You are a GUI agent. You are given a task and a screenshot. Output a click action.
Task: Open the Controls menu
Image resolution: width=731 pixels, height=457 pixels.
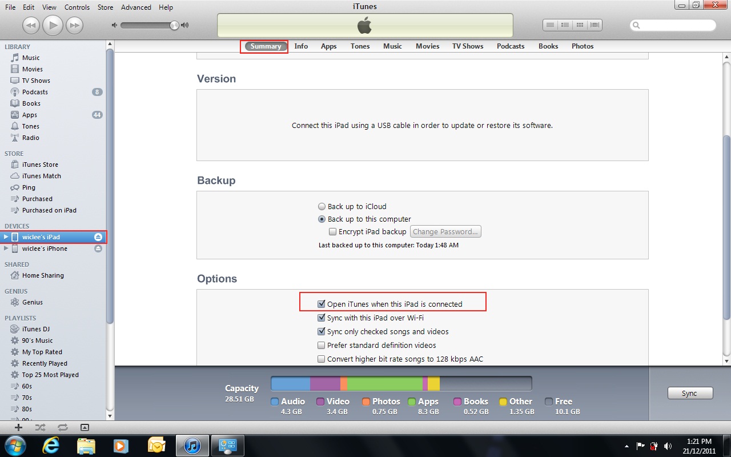tap(77, 7)
